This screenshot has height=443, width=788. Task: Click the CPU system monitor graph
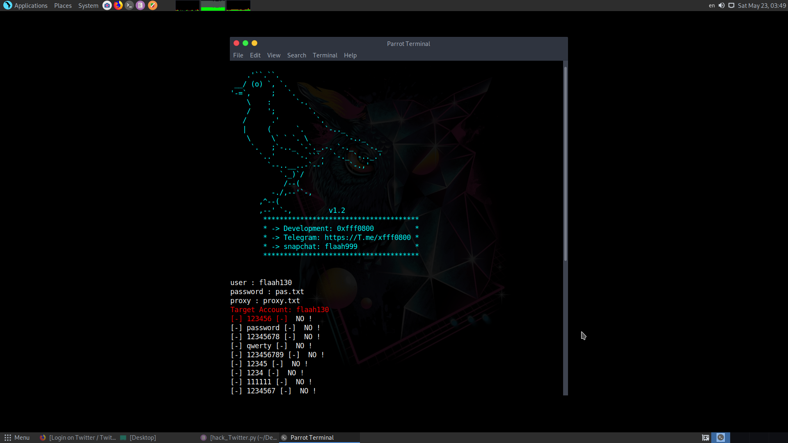188,5
